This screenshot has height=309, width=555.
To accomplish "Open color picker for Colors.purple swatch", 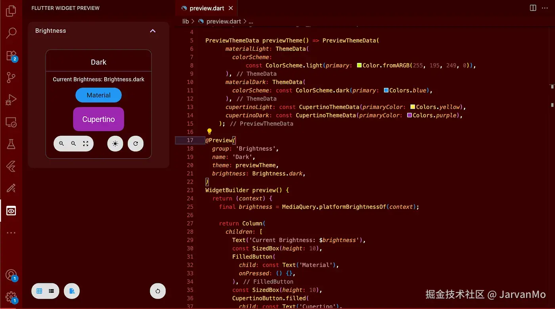I will click(410, 115).
